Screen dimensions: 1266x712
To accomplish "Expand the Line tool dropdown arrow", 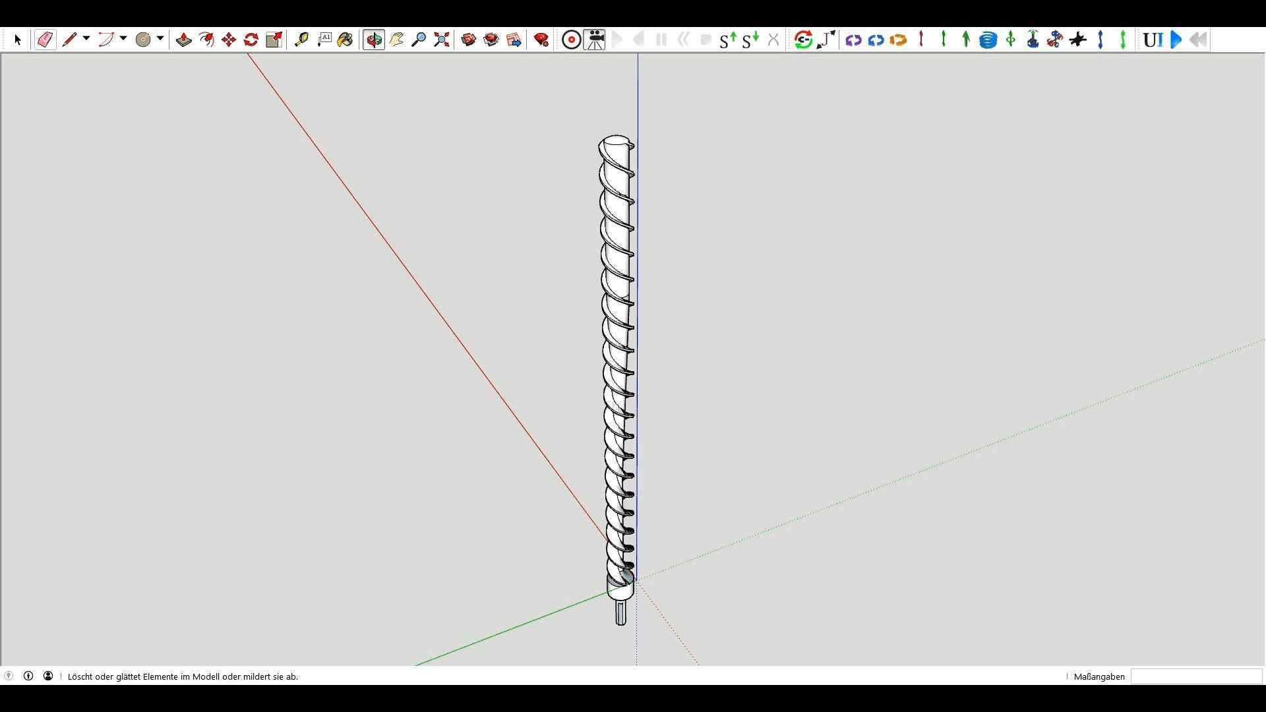I will [x=86, y=40].
